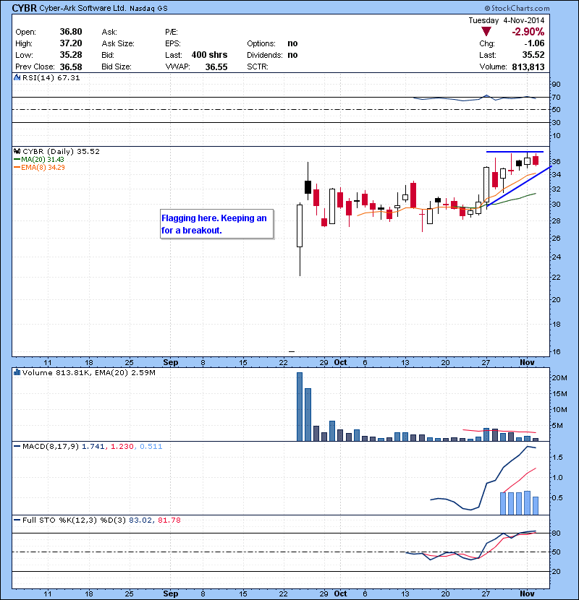Open the StockCharts.com copyright link
Screen dimensions: 579x600
517,8
